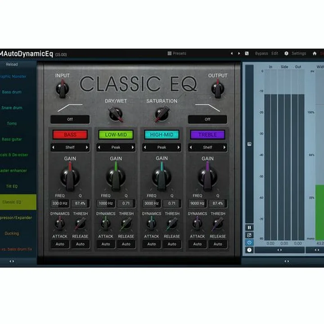Go to previous preset arrow
The height and width of the screenshot is (324, 324).
click(x=232, y=54)
